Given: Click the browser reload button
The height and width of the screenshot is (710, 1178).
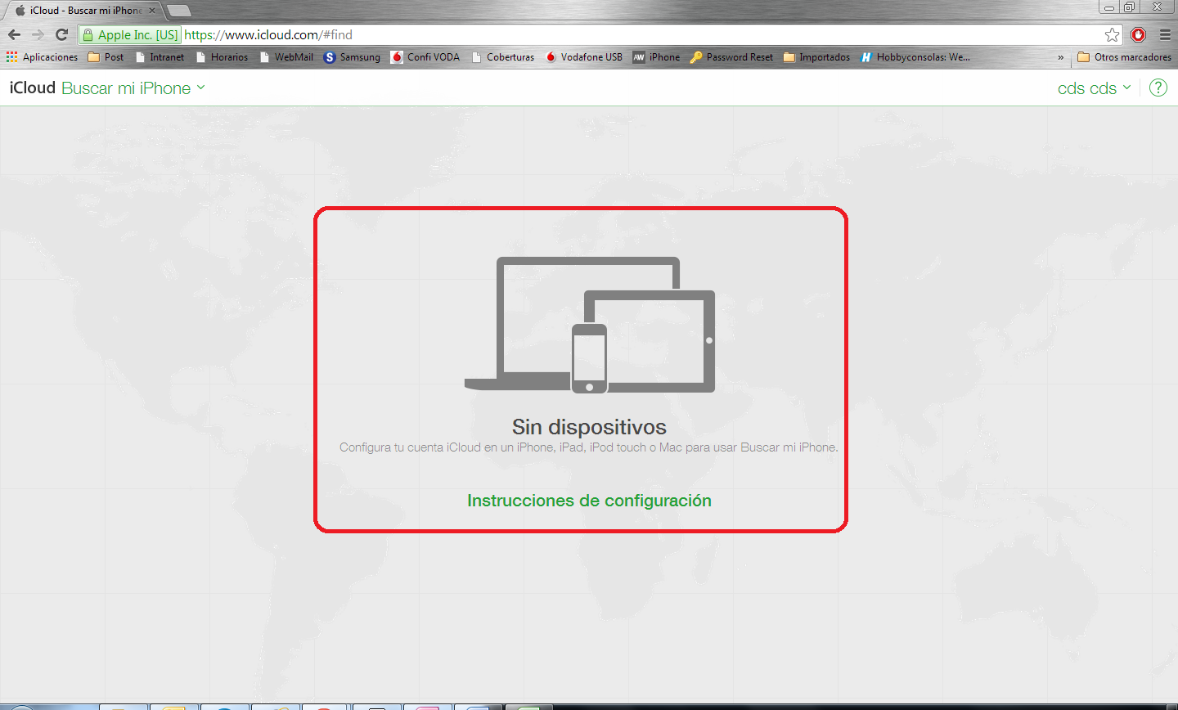Looking at the screenshot, I should click(x=61, y=34).
